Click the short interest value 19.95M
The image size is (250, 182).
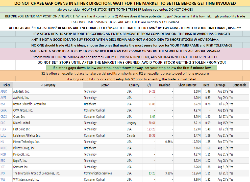click(196, 142)
